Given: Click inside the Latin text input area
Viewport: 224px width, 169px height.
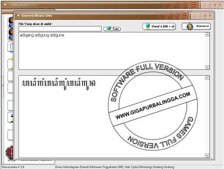Looking at the screenshot, I should [112, 51].
